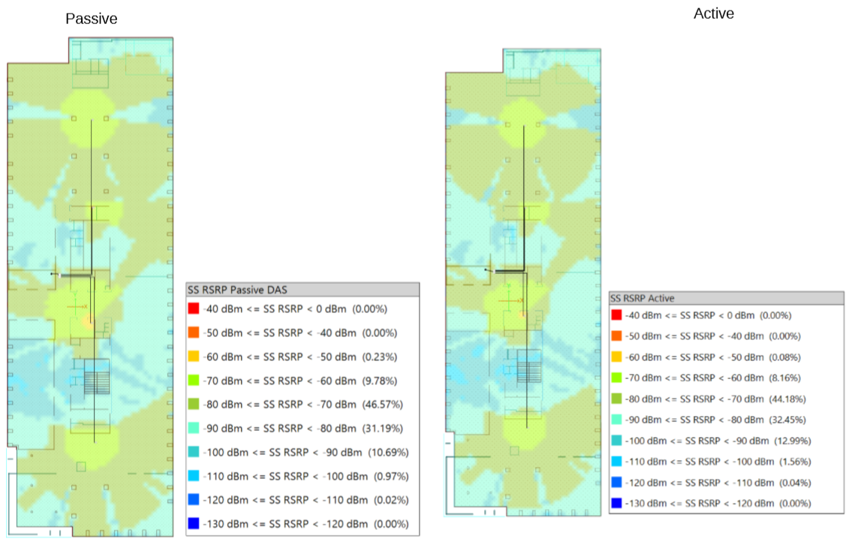Click the 46.57% olive swatch in Passive legend
Image resolution: width=849 pixels, height=542 pixels.
[x=194, y=404]
